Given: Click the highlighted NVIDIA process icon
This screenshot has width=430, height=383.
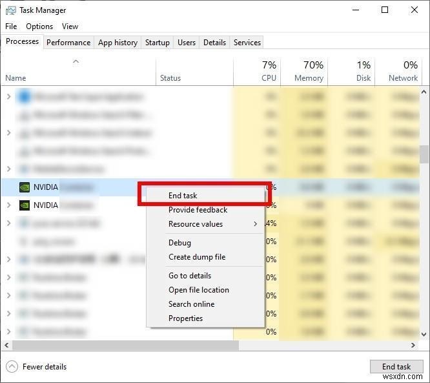Looking at the screenshot, I should (x=25, y=187).
